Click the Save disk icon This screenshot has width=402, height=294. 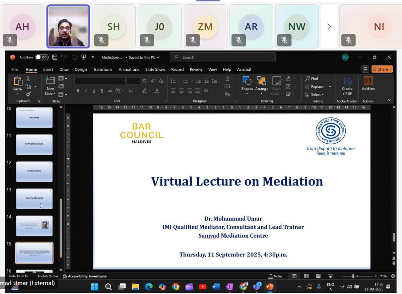(55, 57)
